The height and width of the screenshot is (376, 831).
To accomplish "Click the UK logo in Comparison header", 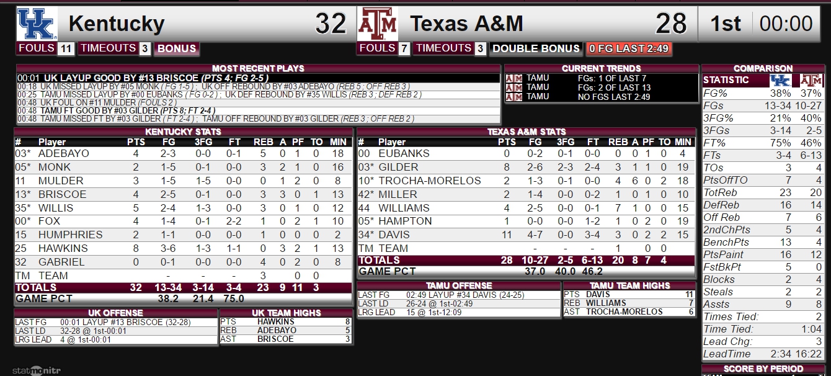I will [780, 80].
